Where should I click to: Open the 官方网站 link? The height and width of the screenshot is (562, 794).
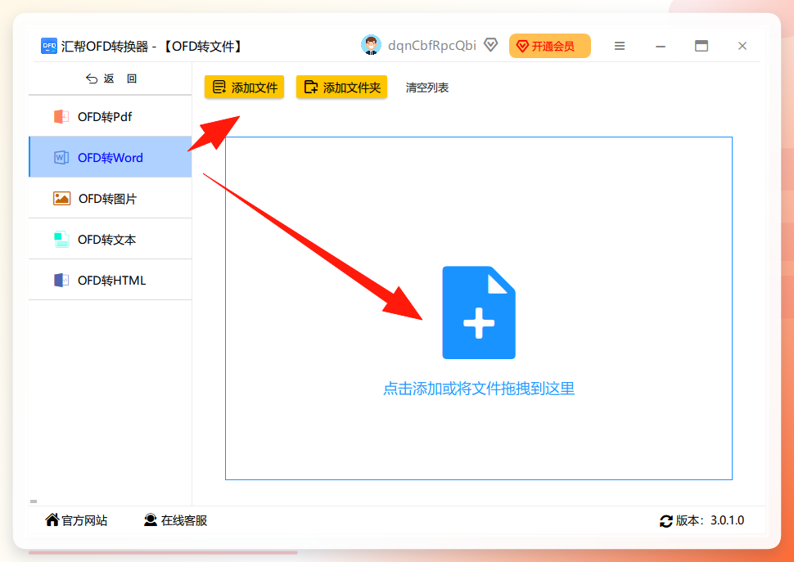tap(76, 520)
